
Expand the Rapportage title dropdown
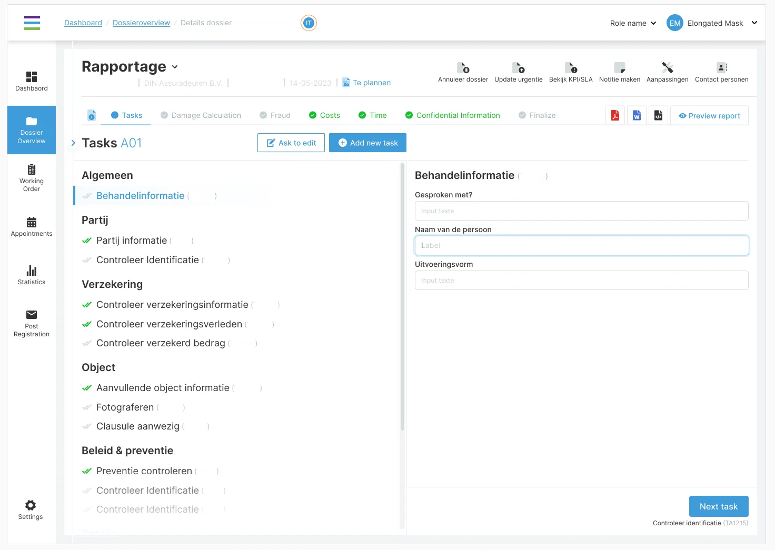[x=175, y=67]
